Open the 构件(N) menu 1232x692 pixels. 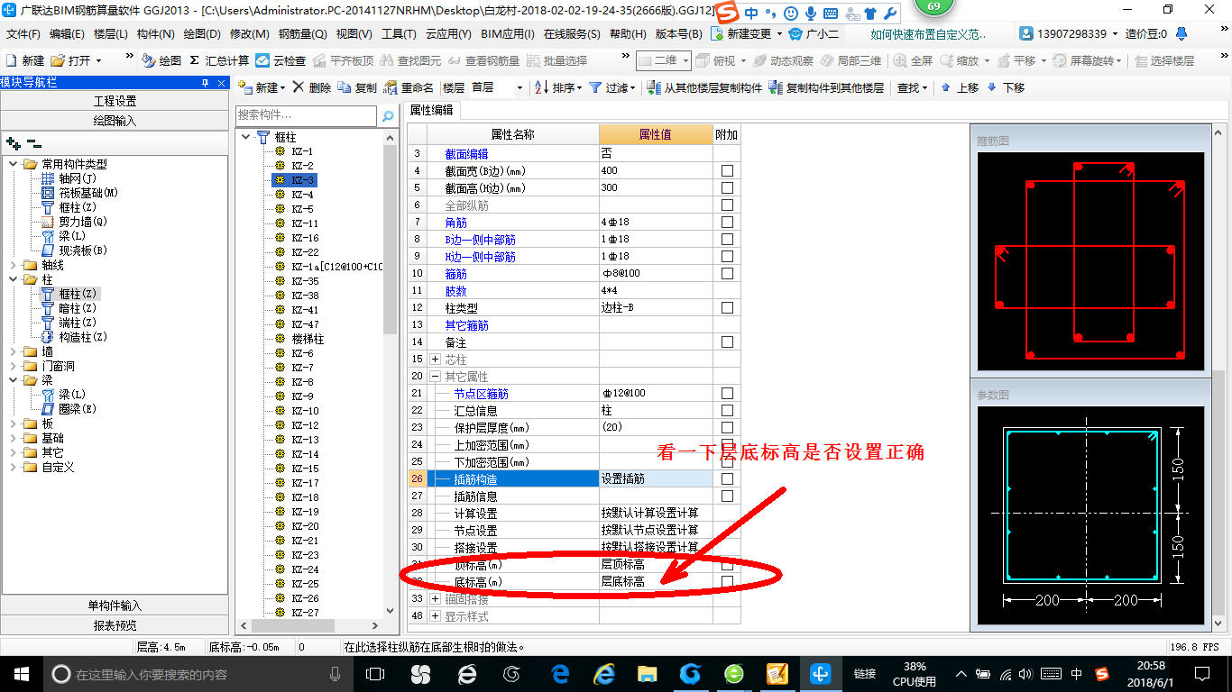point(155,33)
